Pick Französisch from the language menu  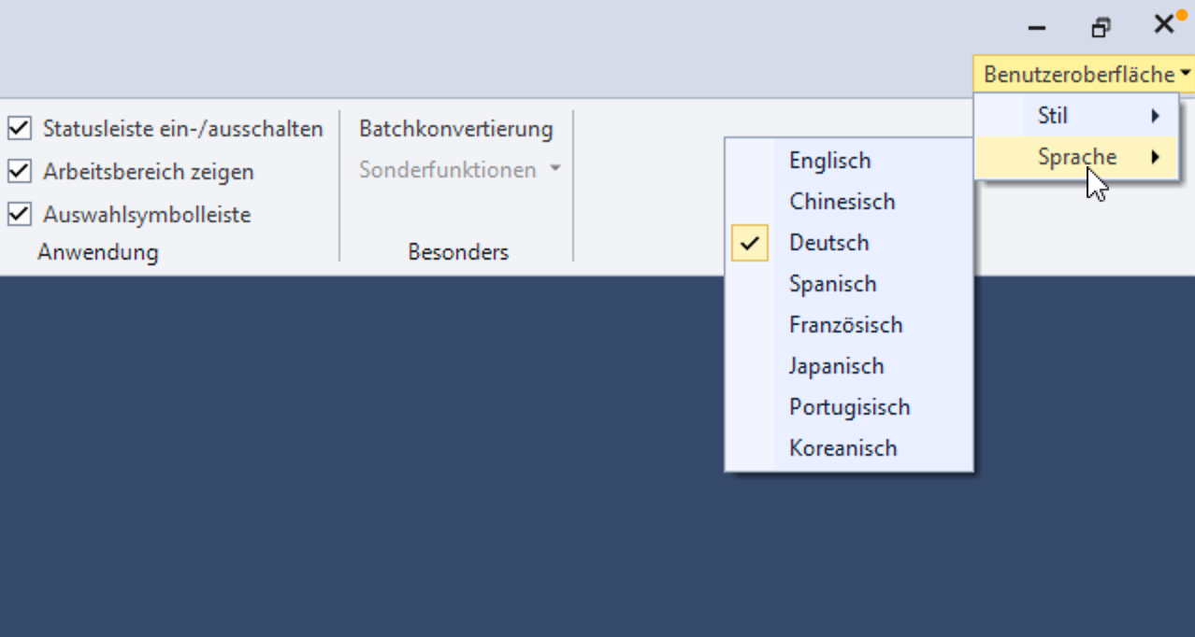pyautogui.click(x=845, y=325)
